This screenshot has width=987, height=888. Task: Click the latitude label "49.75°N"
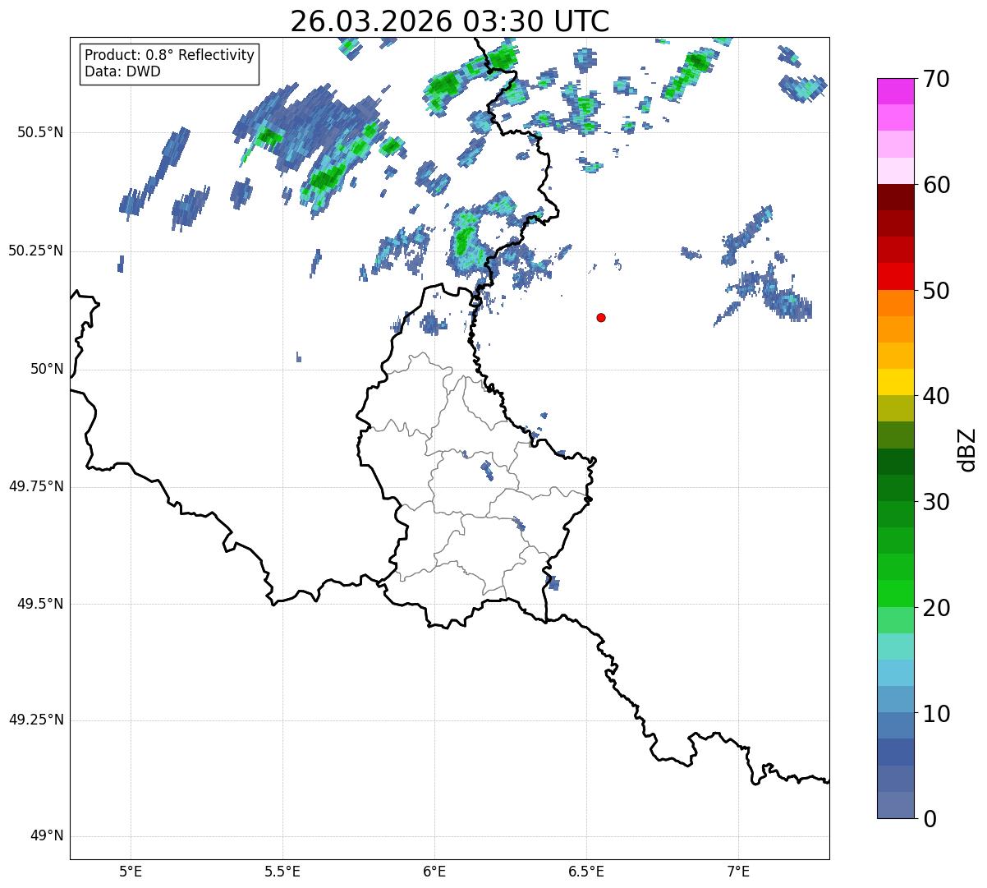[36, 486]
